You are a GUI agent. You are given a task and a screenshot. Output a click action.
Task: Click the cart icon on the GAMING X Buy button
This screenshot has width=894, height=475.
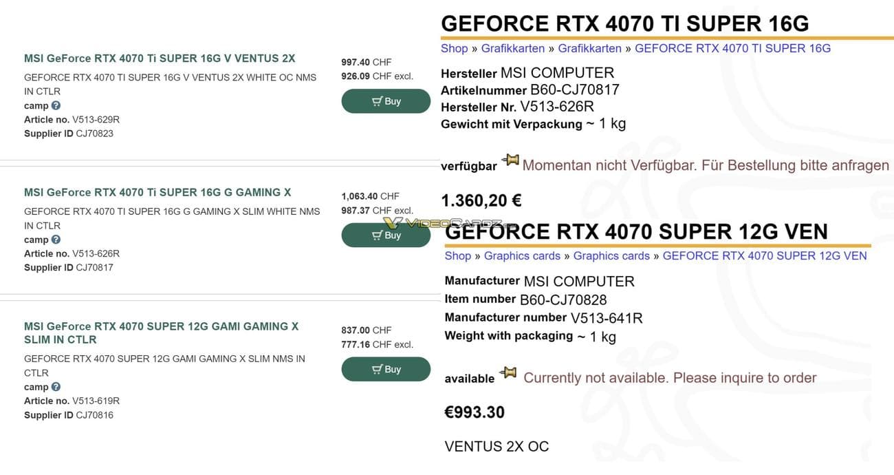375,234
